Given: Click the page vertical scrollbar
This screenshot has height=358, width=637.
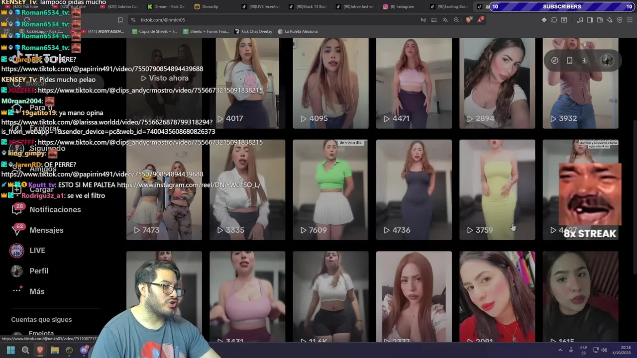Looking at the screenshot, I should [x=635, y=196].
